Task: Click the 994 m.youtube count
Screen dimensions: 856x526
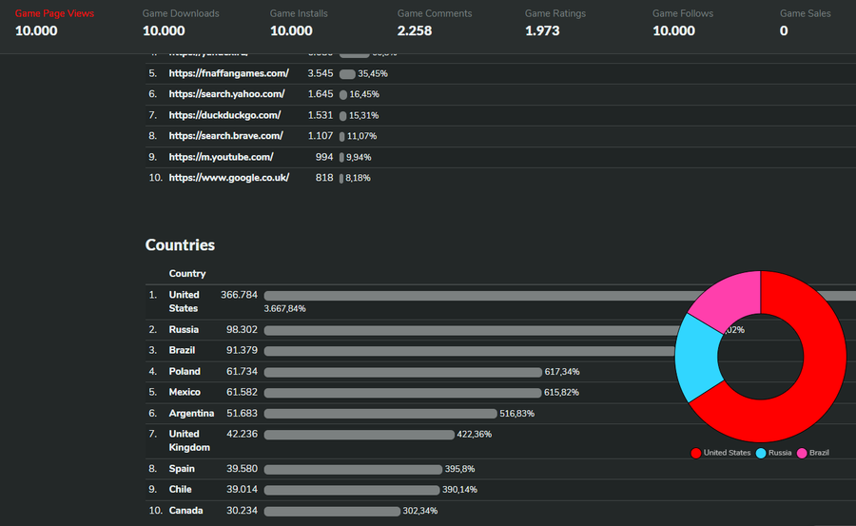Action: [324, 157]
